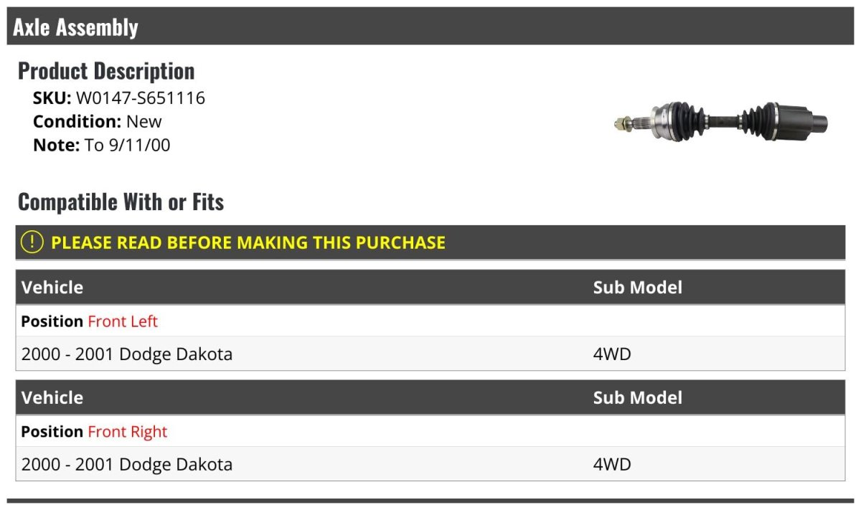861x510 pixels.
Task: Click the Note: To 9/11/00 line
Action: (x=102, y=145)
